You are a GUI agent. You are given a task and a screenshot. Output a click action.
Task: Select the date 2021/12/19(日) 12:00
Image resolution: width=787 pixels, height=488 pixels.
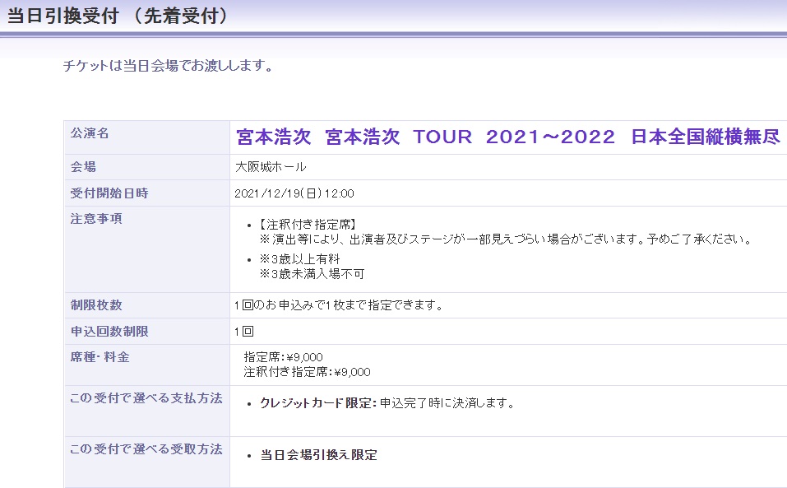pyautogui.click(x=294, y=193)
